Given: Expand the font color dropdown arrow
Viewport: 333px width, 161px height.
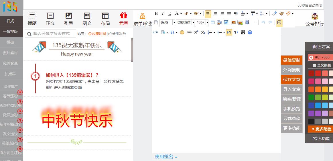Looking at the screenshot, I should (181, 13).
